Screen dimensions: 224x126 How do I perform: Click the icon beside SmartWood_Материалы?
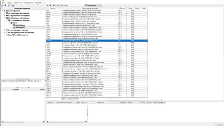click(x=7, y=35)
